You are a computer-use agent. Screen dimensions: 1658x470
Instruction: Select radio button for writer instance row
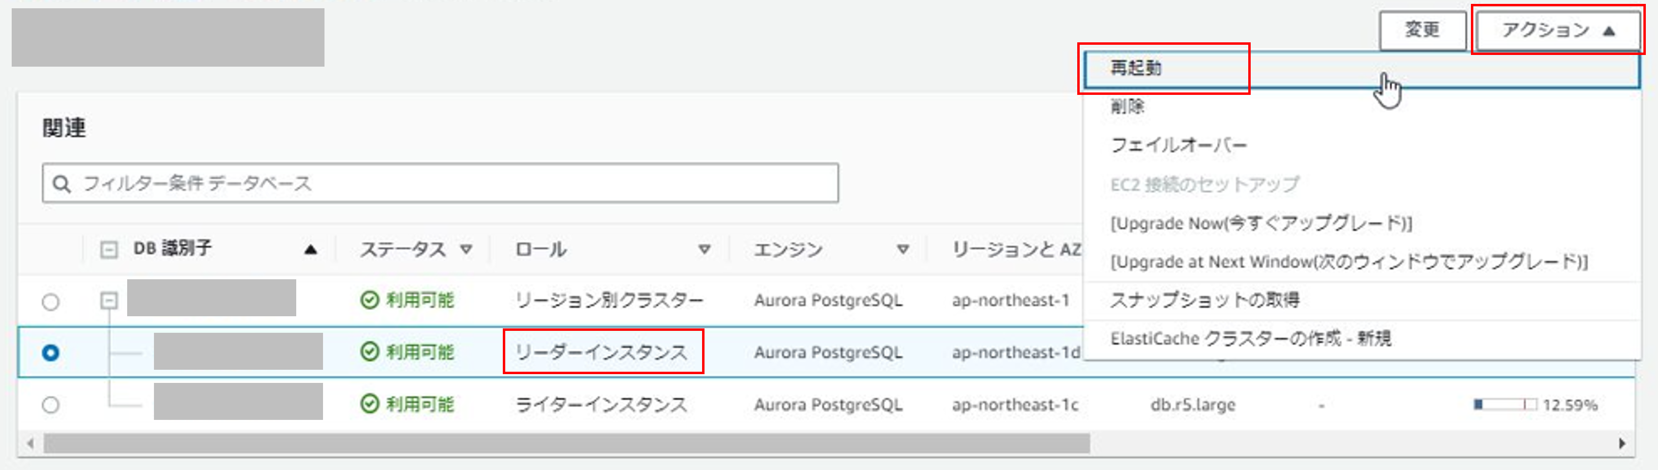(50, 405)
